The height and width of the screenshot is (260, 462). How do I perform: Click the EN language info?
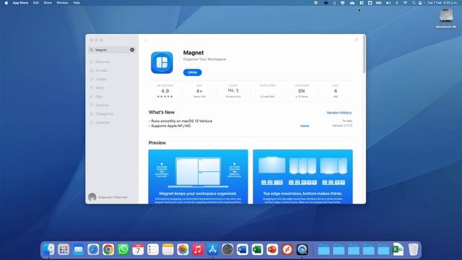302,91
